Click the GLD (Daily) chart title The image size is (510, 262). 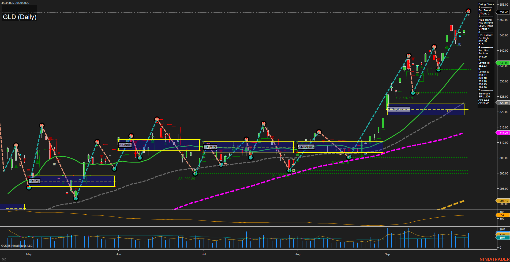(x=19, y=17)
